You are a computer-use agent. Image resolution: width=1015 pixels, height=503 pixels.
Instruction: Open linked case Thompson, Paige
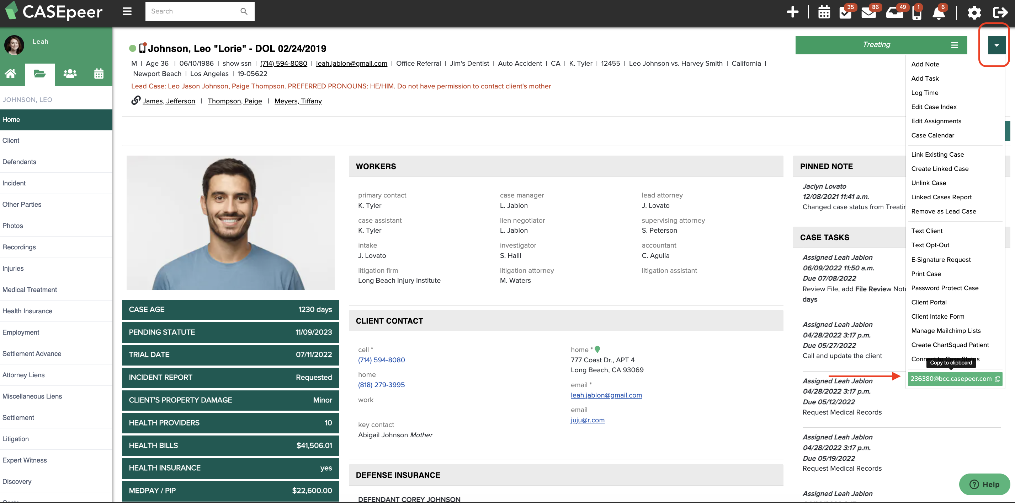point(235,101)
